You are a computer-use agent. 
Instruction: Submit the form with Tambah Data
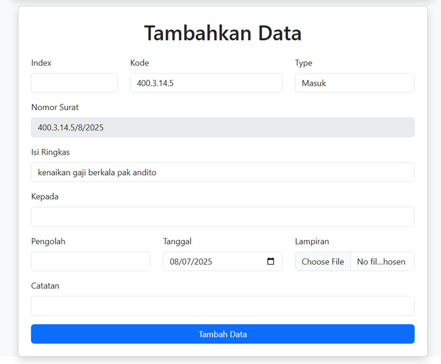223,334
